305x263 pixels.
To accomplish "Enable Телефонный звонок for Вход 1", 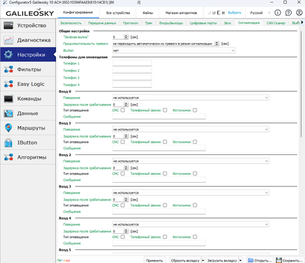I will tap(165, 142).
